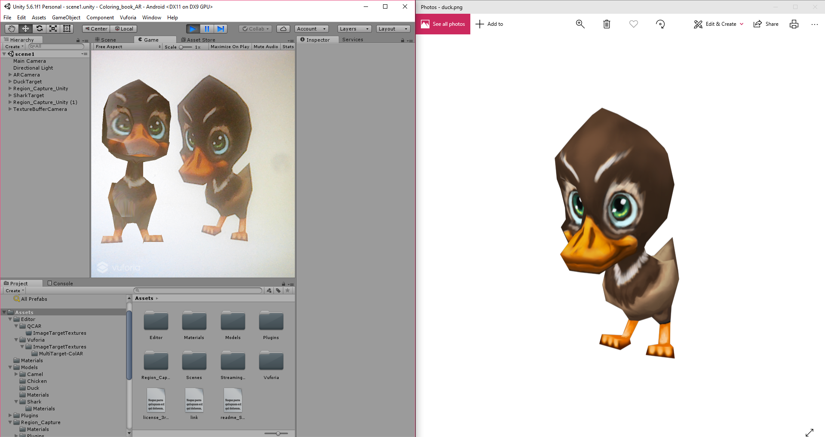Toggle Mute Audio in Game view
This screenshot has height=437, width=825.
[x=266, y=47]
